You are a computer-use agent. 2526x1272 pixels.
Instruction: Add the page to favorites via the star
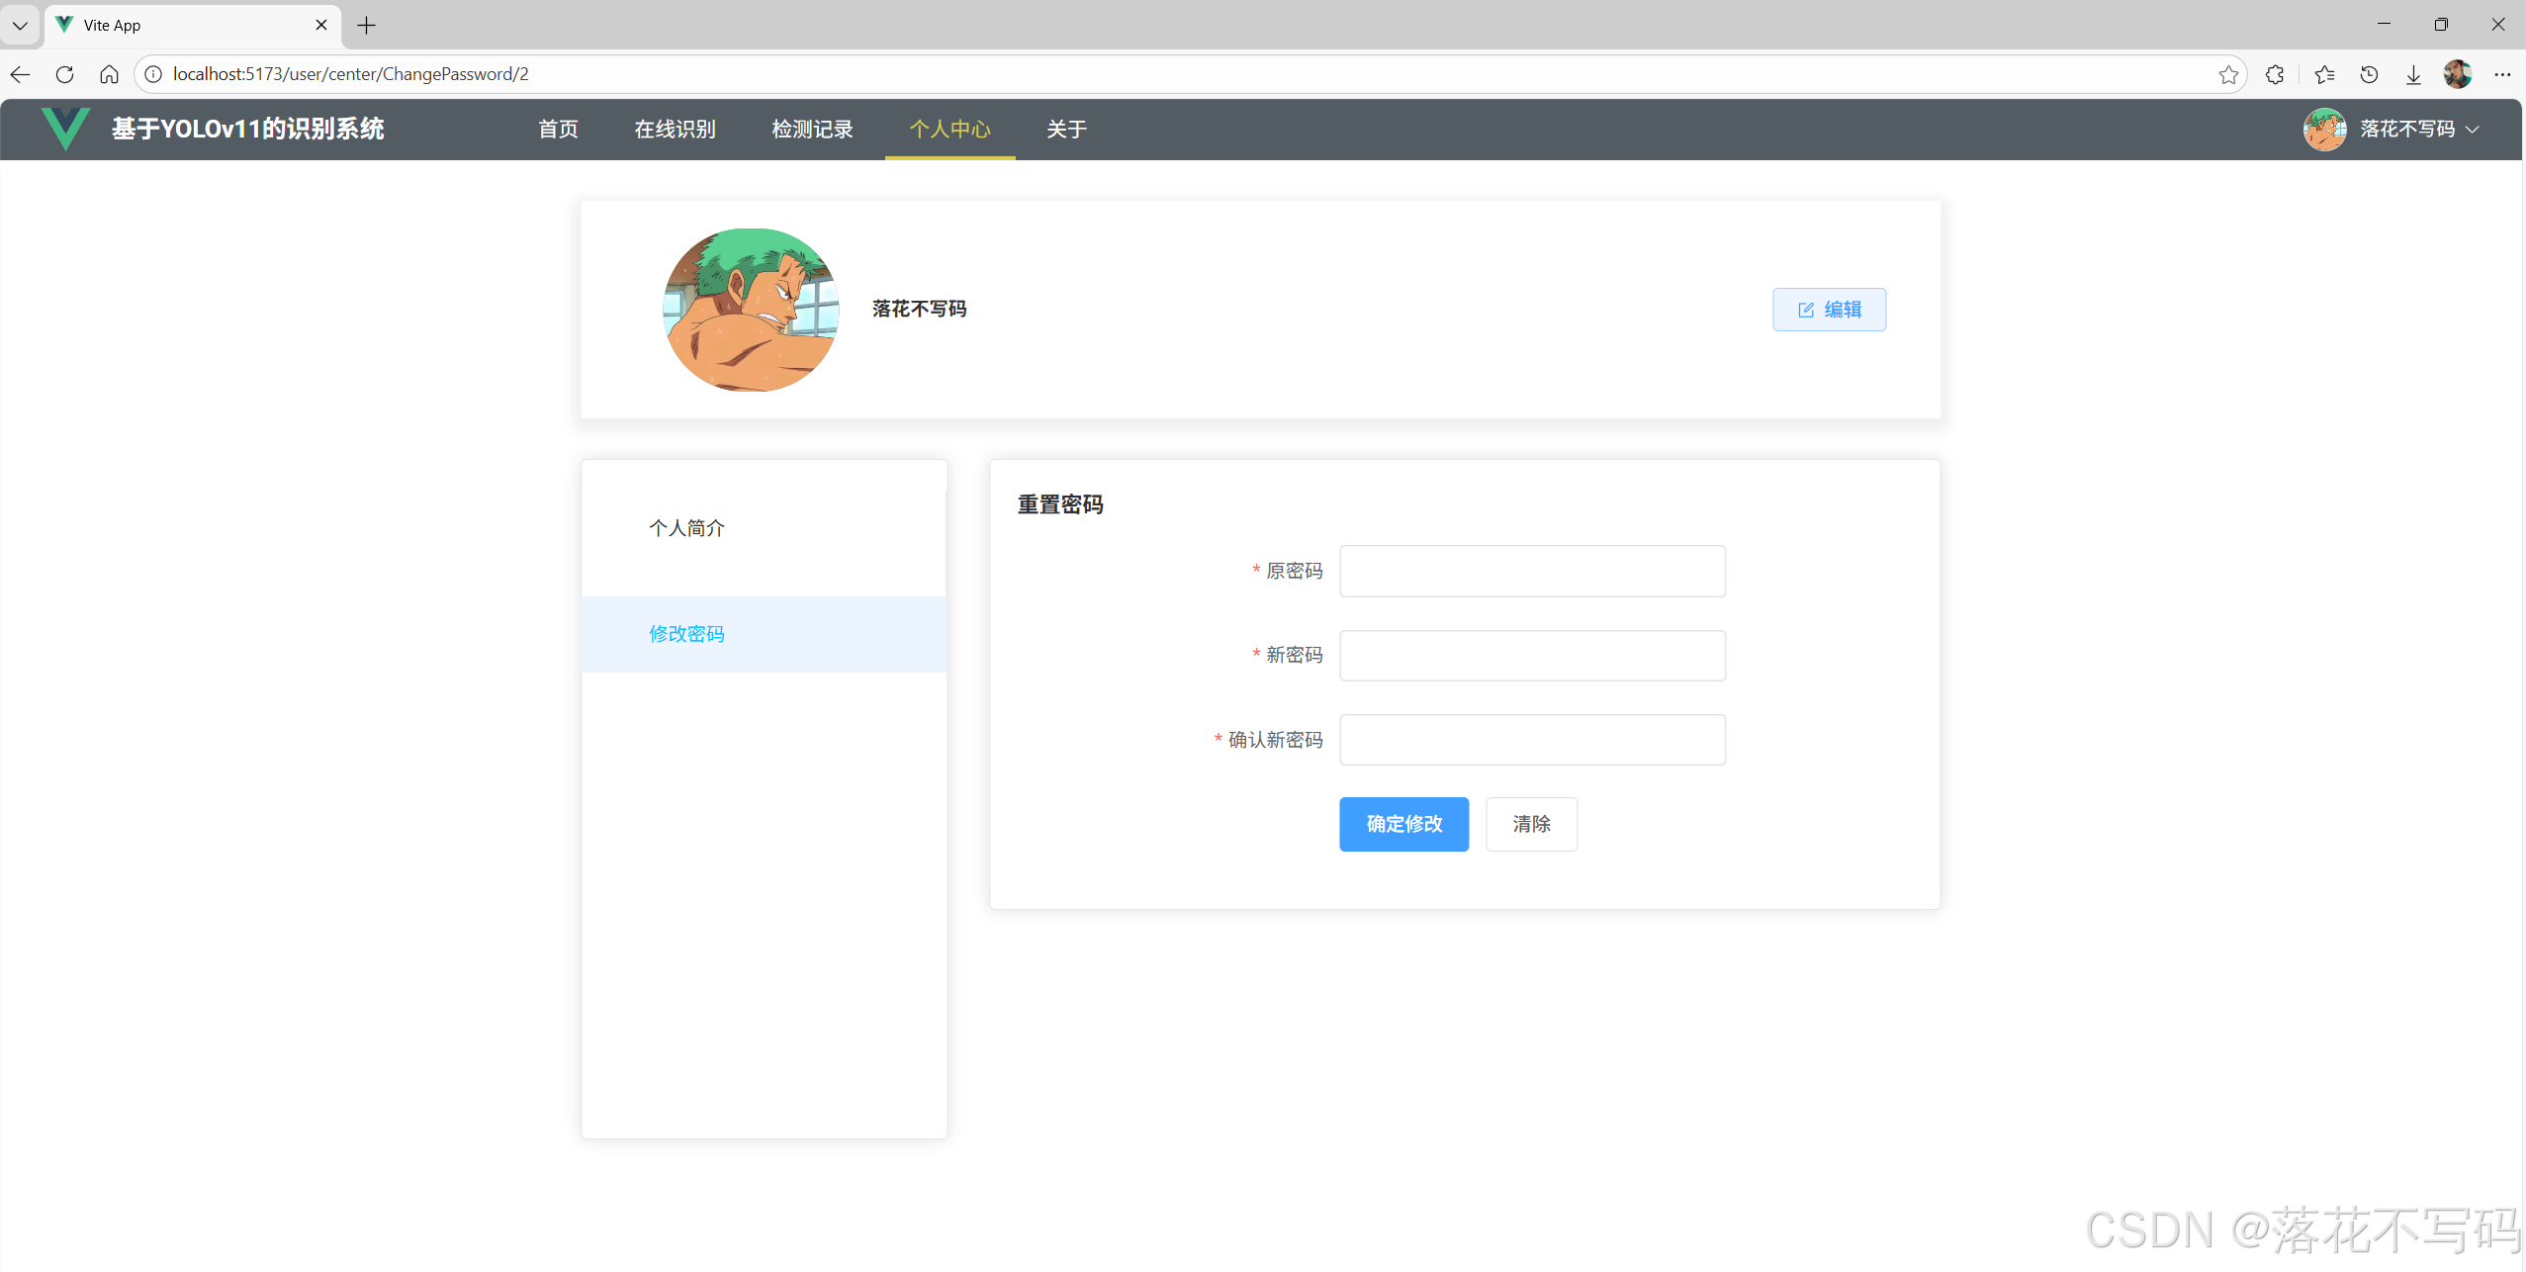[x=2230, y=74]
